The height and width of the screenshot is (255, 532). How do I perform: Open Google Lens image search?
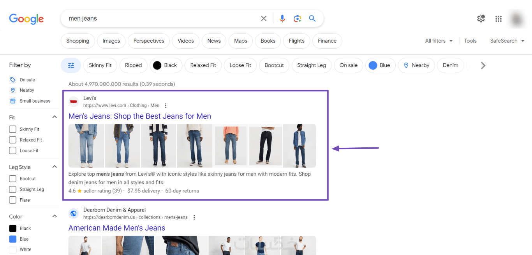[x=297, y=19]
